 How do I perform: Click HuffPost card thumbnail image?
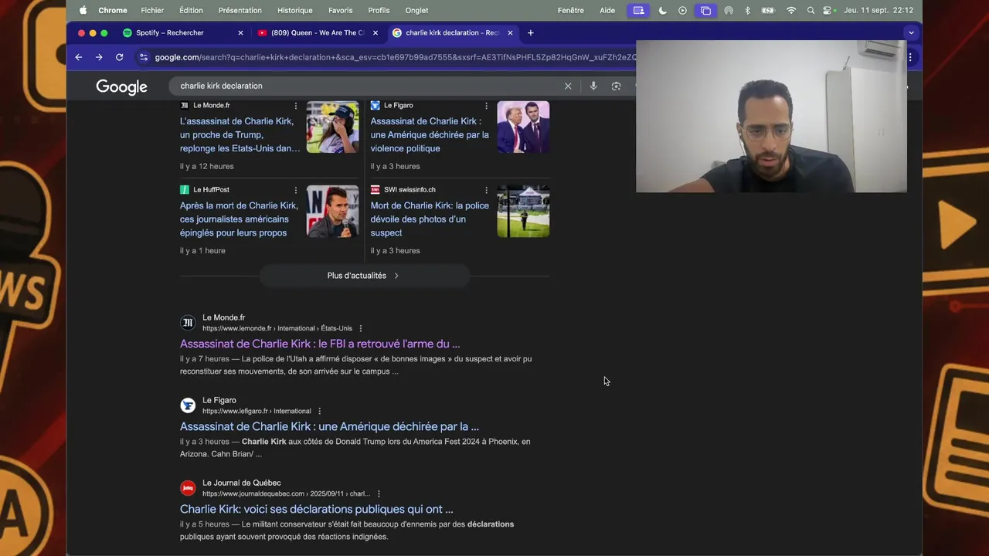[333, 211]
